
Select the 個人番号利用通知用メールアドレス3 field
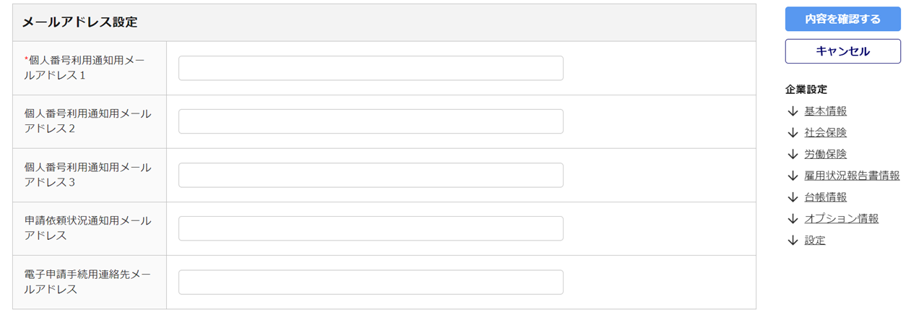371,175
